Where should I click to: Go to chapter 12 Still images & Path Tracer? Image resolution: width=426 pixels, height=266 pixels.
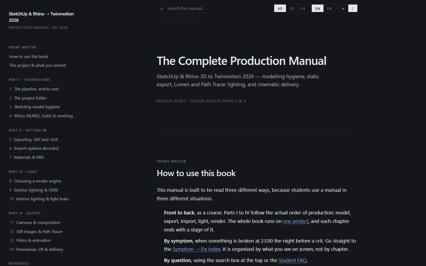36,232
